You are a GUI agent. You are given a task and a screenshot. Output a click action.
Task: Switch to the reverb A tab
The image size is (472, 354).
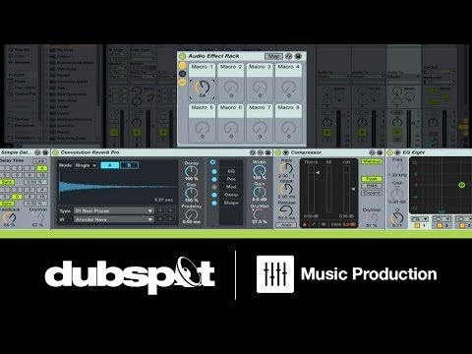(x=110, y=165)
